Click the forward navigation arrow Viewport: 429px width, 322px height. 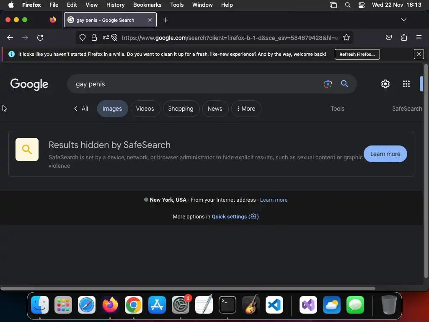(25, 37)
